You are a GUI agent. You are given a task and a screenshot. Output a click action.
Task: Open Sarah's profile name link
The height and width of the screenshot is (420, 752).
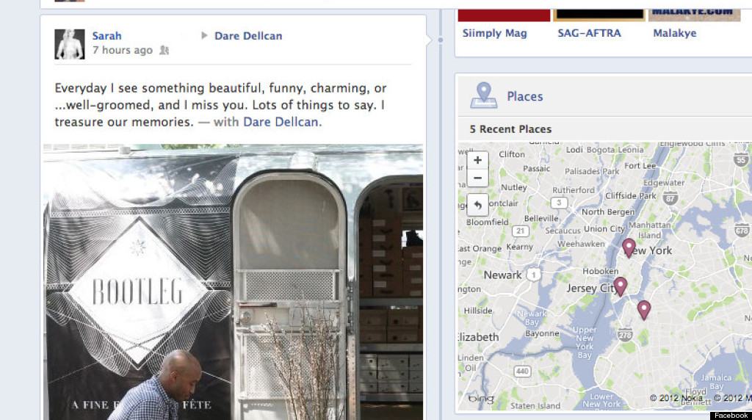106,35
